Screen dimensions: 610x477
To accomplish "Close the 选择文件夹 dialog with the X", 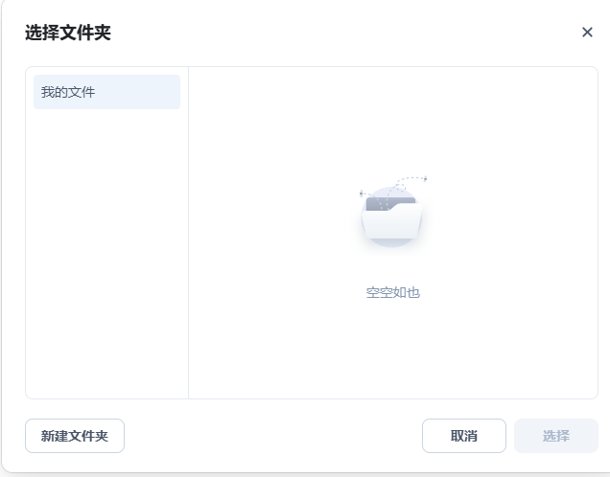I will click(x=587, y=33).
